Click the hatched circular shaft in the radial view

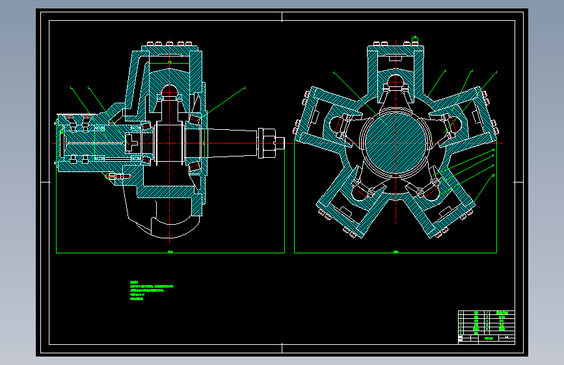pyautogui.click(x=396, y=143)
